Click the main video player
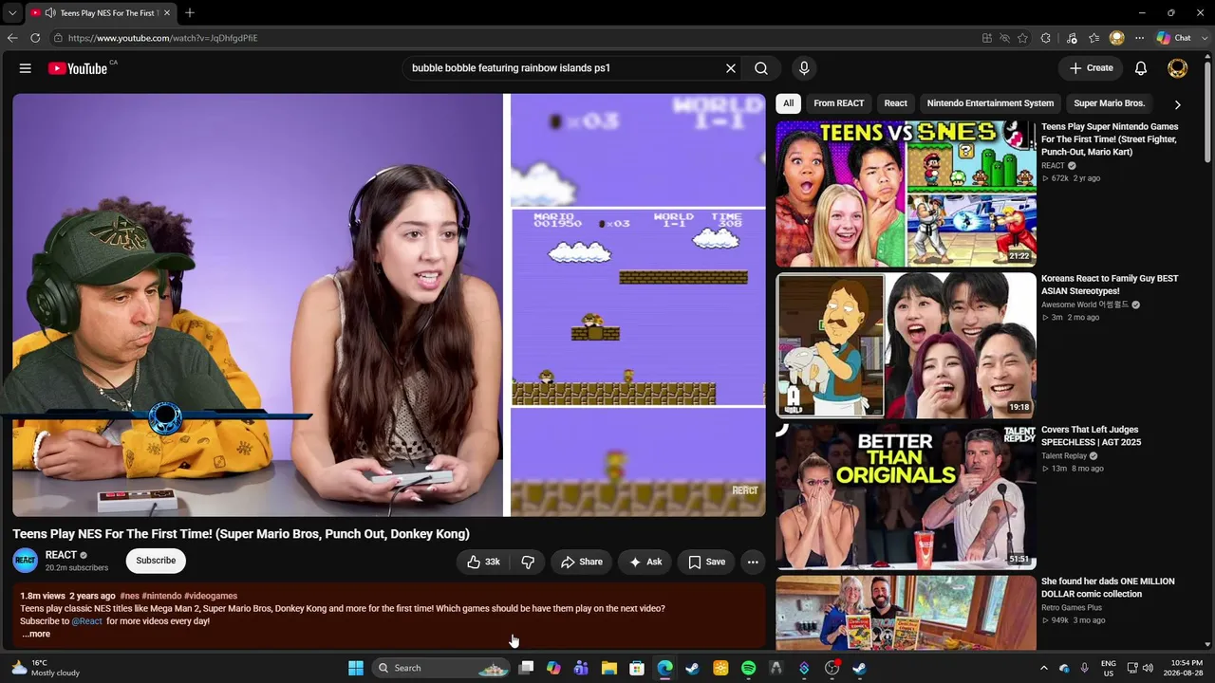Viewport: 1215px width, 683px height. point(389,305)
